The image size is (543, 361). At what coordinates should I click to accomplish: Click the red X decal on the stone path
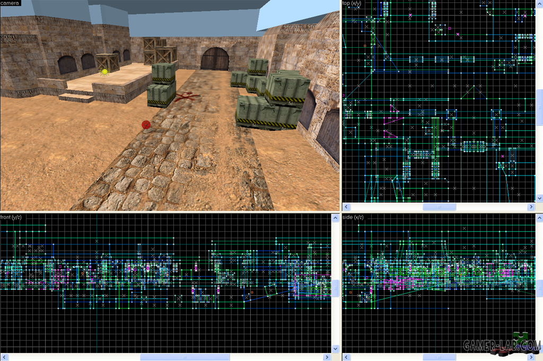point(187,96)
